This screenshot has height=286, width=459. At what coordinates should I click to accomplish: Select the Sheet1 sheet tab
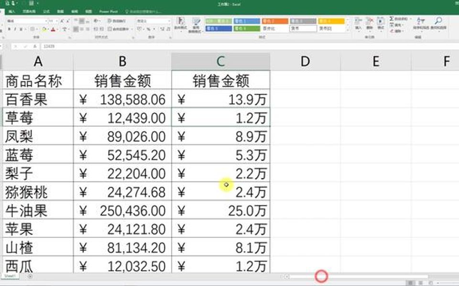coord(10,276)
